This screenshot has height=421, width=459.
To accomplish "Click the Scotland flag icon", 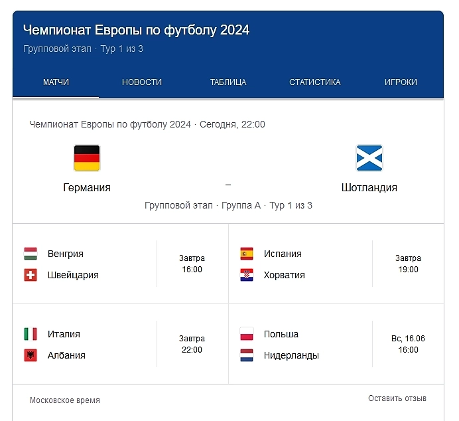I will click(369, 158).
